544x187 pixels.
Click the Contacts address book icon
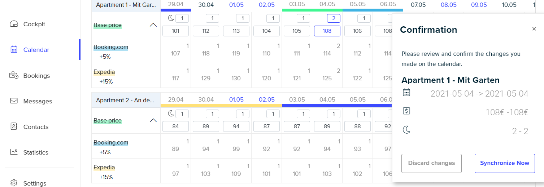[x=14, y=127]
